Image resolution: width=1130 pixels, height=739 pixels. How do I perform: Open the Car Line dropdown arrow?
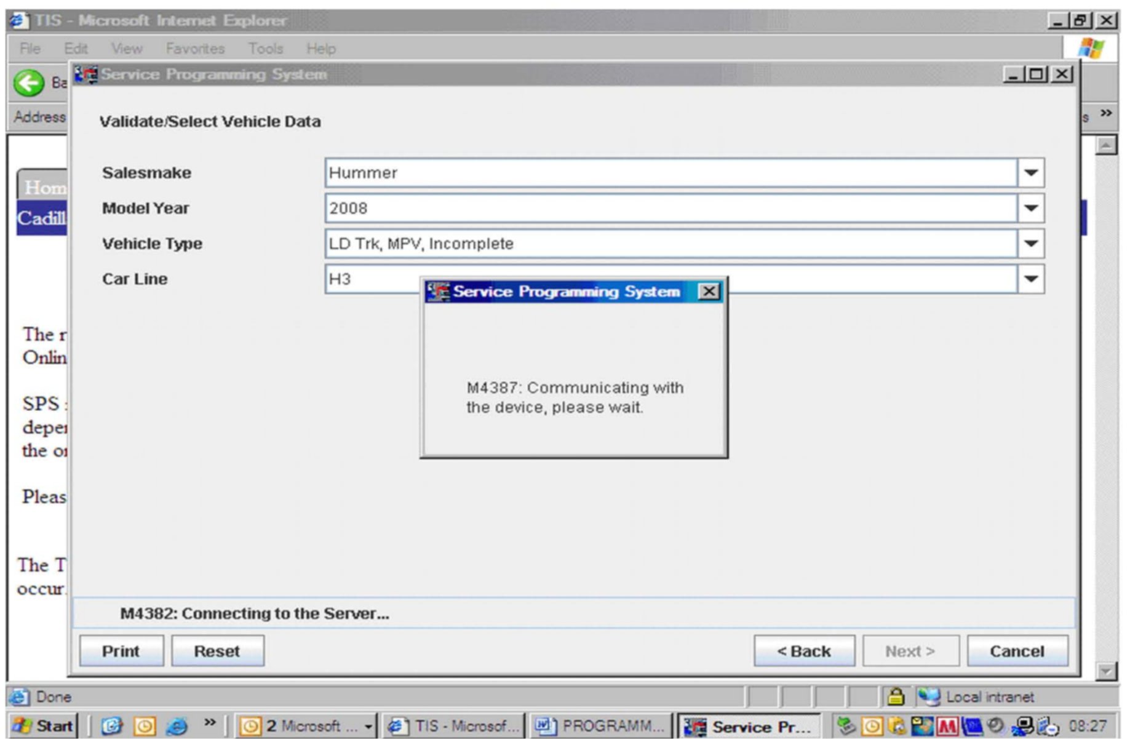[x=1031, y=279]
